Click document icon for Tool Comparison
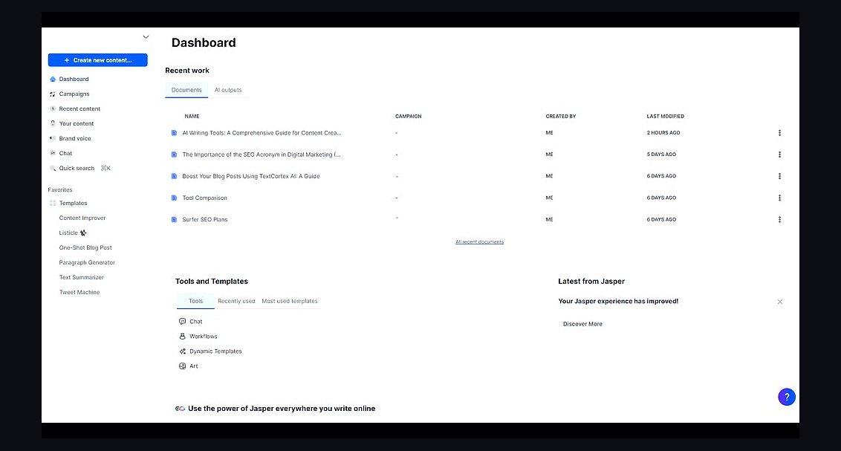841x451 pixels. (x=174, y=198)
